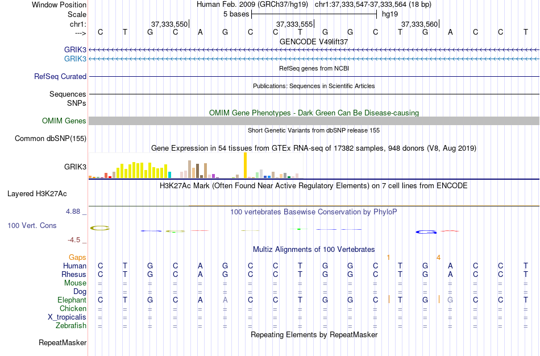Click the -4.5 PhyloP lower limit value

pos(74,240)
